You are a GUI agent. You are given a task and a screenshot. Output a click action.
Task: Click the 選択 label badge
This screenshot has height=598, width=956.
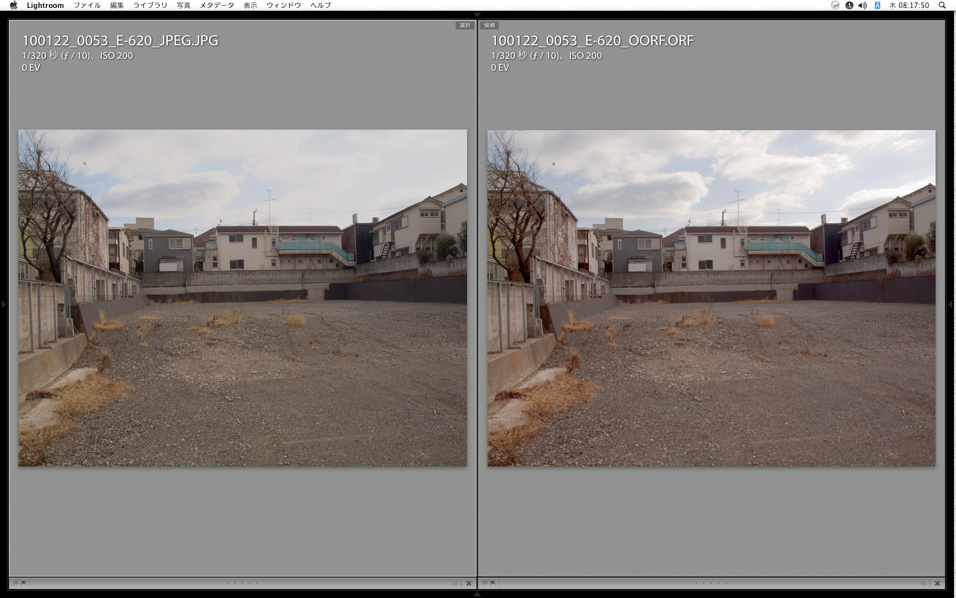point(465,25)
